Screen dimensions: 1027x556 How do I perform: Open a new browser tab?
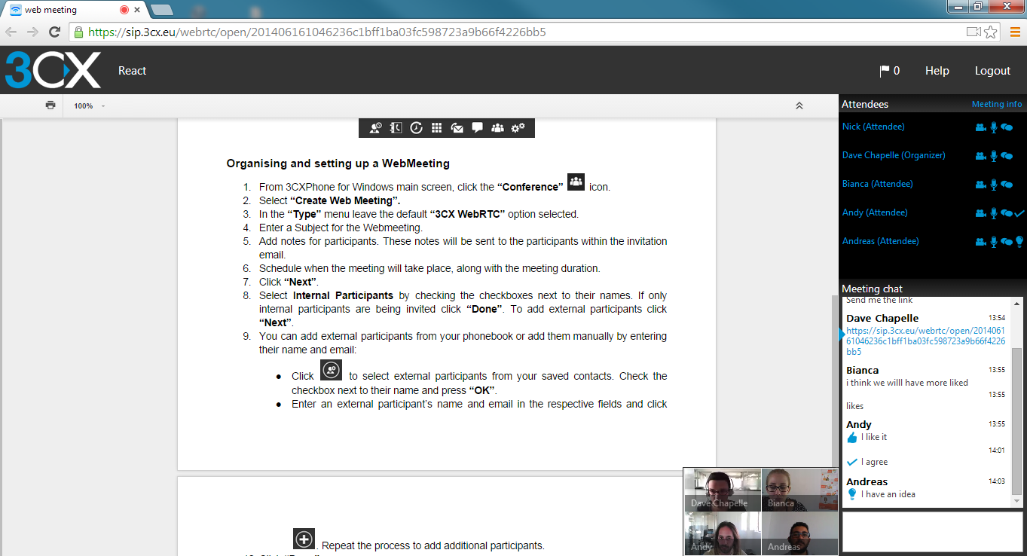pyautogui.click(x=161, y=10)
